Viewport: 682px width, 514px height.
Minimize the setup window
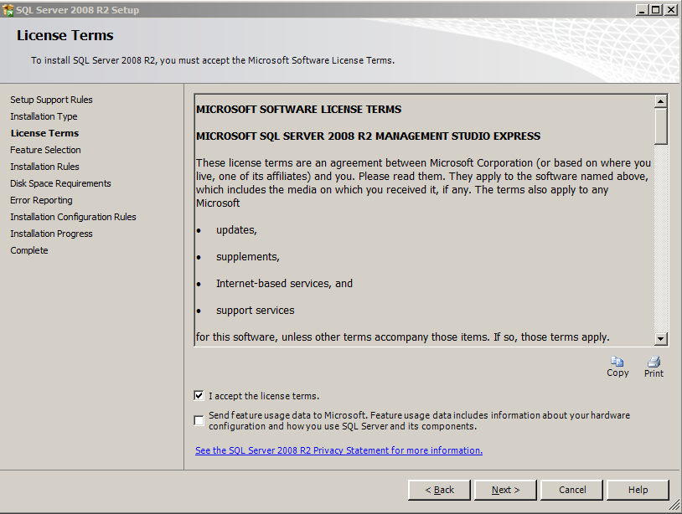pos(643,9)
